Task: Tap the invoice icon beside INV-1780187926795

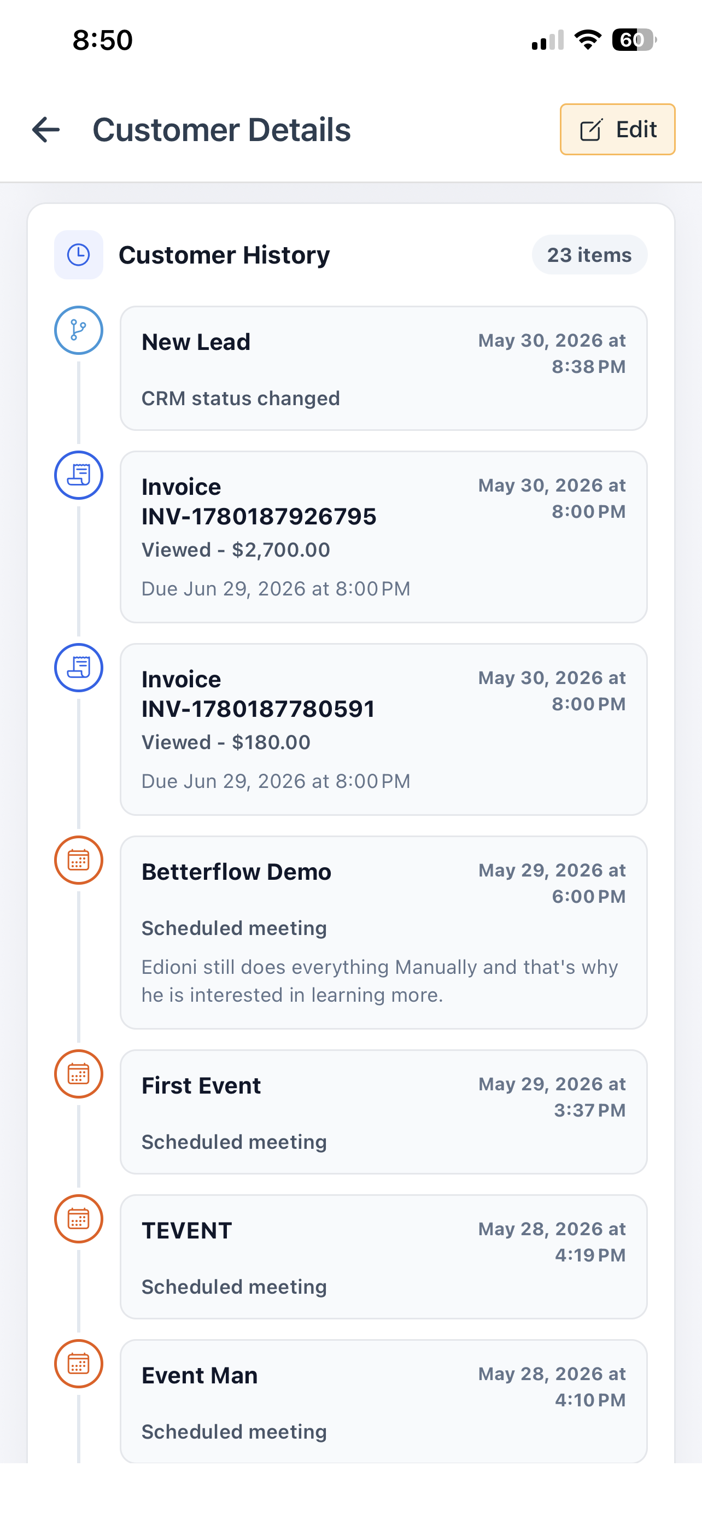Action: [x=78, y=475]
